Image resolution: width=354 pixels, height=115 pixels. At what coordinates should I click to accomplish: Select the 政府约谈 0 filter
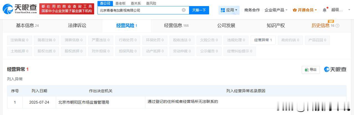point(290,40)
